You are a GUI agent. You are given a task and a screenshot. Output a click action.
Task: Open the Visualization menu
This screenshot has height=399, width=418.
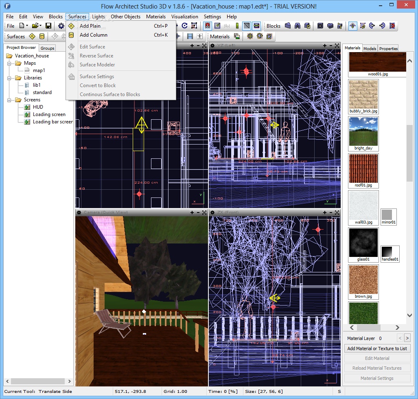(x=184, y=17)
